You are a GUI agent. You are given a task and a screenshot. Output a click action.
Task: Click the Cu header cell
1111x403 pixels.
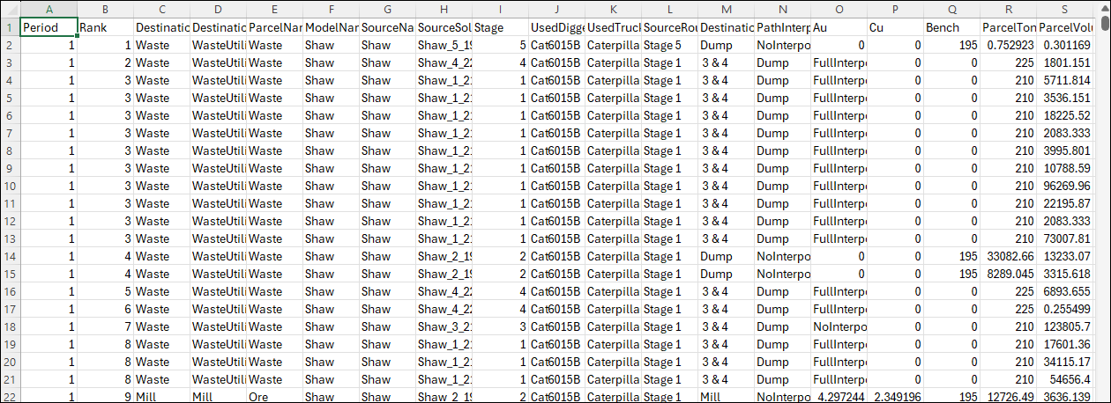click(x=895, y=27)
